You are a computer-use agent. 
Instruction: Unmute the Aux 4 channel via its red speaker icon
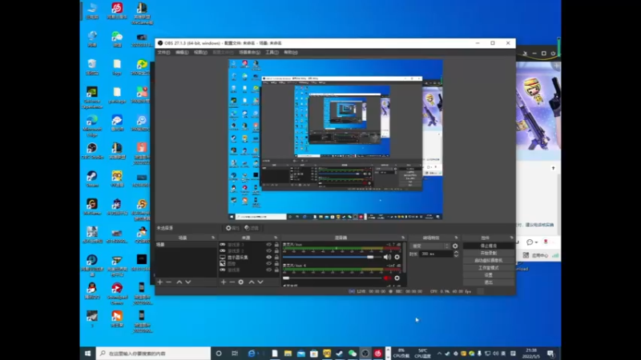pyautogui.click(x=387, y=278)
